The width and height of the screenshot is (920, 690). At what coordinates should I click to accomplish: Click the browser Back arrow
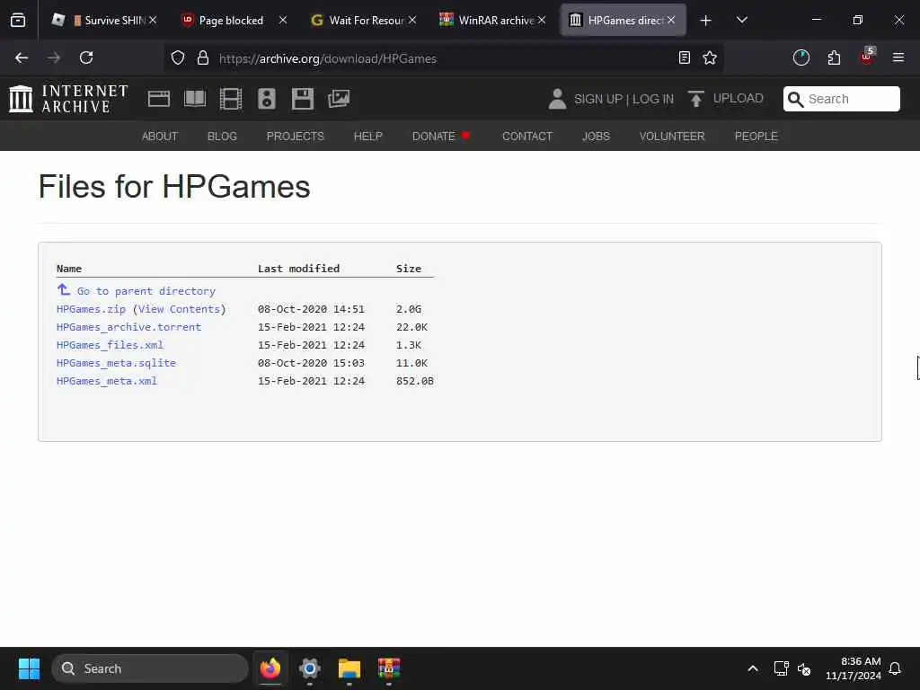coord(22,58)
